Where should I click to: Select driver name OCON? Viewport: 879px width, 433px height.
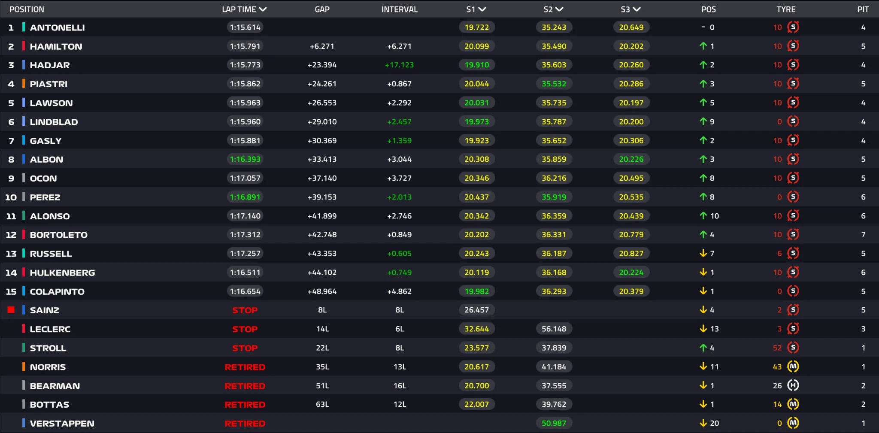click(x=43, y=179)
